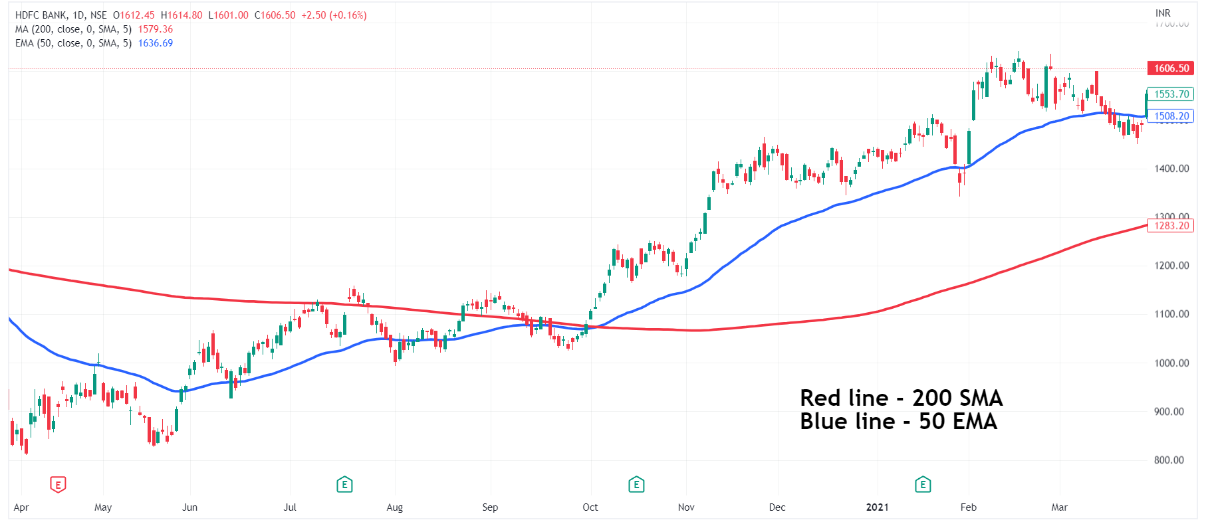The width and height of the screenshot is (1206, 524).
Task: Click the Mar label on time axis
Action: click(x=1060, y=507)
